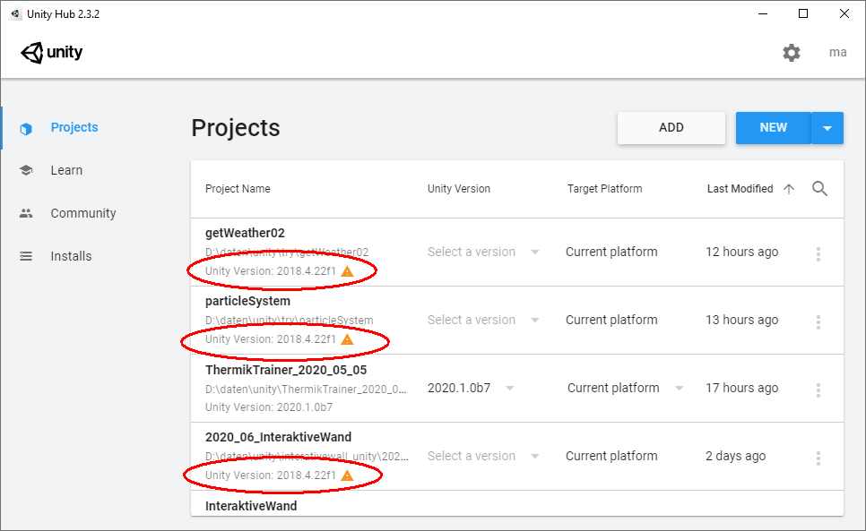This screenshot has width=866, height=531.
Task: Switch to the Community tab
Action: [82, 213]
